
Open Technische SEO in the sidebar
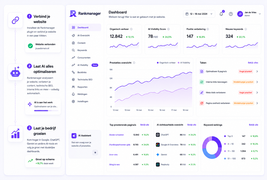(85, 79)
